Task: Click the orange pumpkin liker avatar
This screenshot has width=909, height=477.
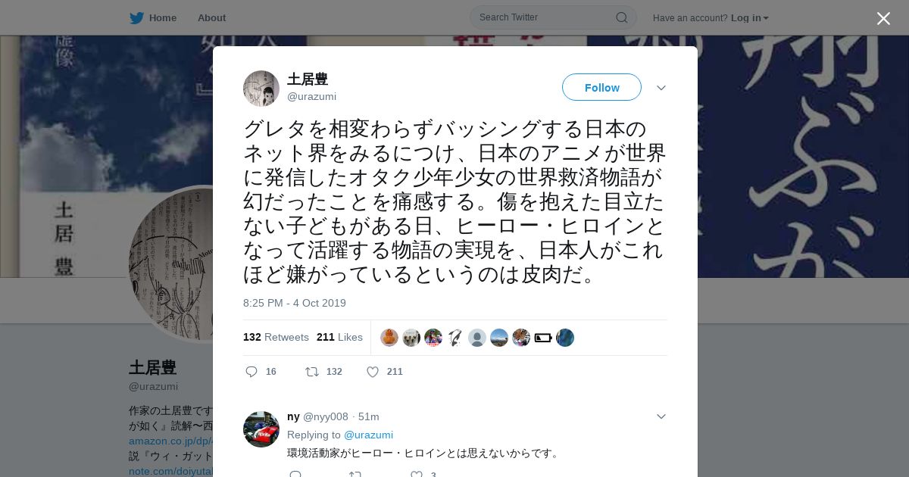Action: coord(389,338)
